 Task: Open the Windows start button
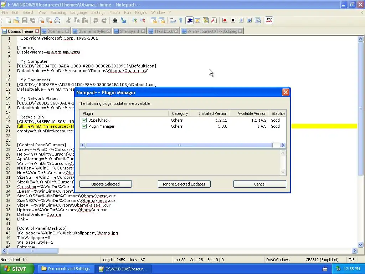tap(17, 269)
